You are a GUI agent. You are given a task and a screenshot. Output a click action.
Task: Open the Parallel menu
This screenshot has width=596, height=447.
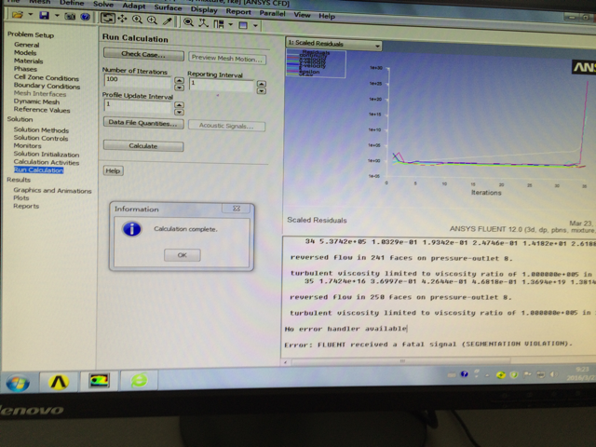point(272,13)
